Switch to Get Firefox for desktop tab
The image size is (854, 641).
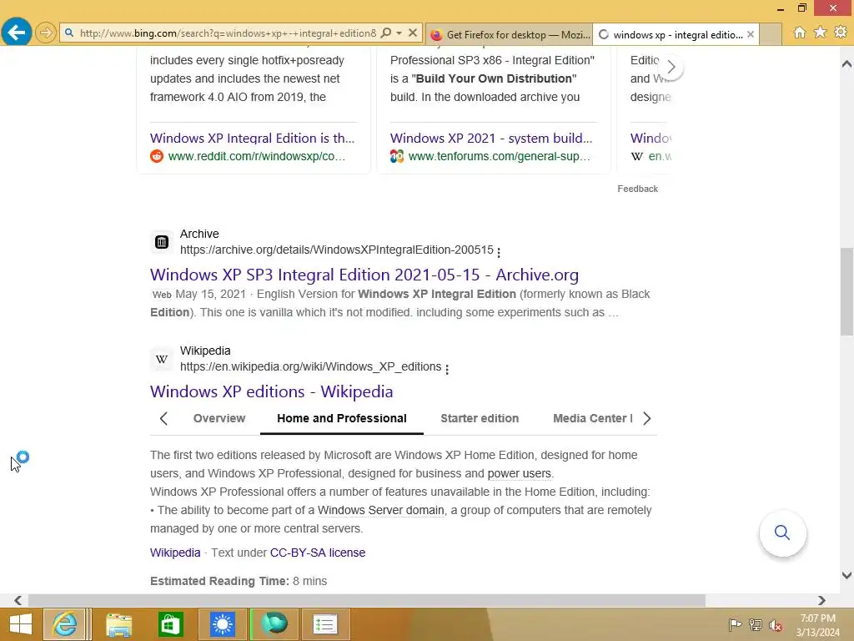point(510,34)
